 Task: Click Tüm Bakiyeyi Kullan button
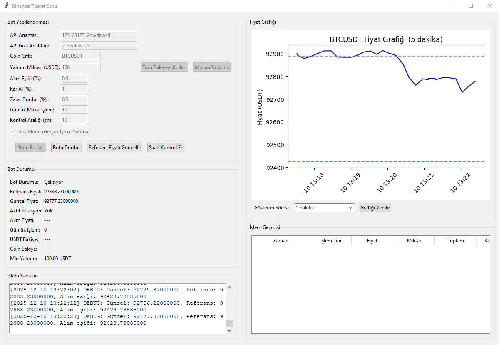(164, 67)
